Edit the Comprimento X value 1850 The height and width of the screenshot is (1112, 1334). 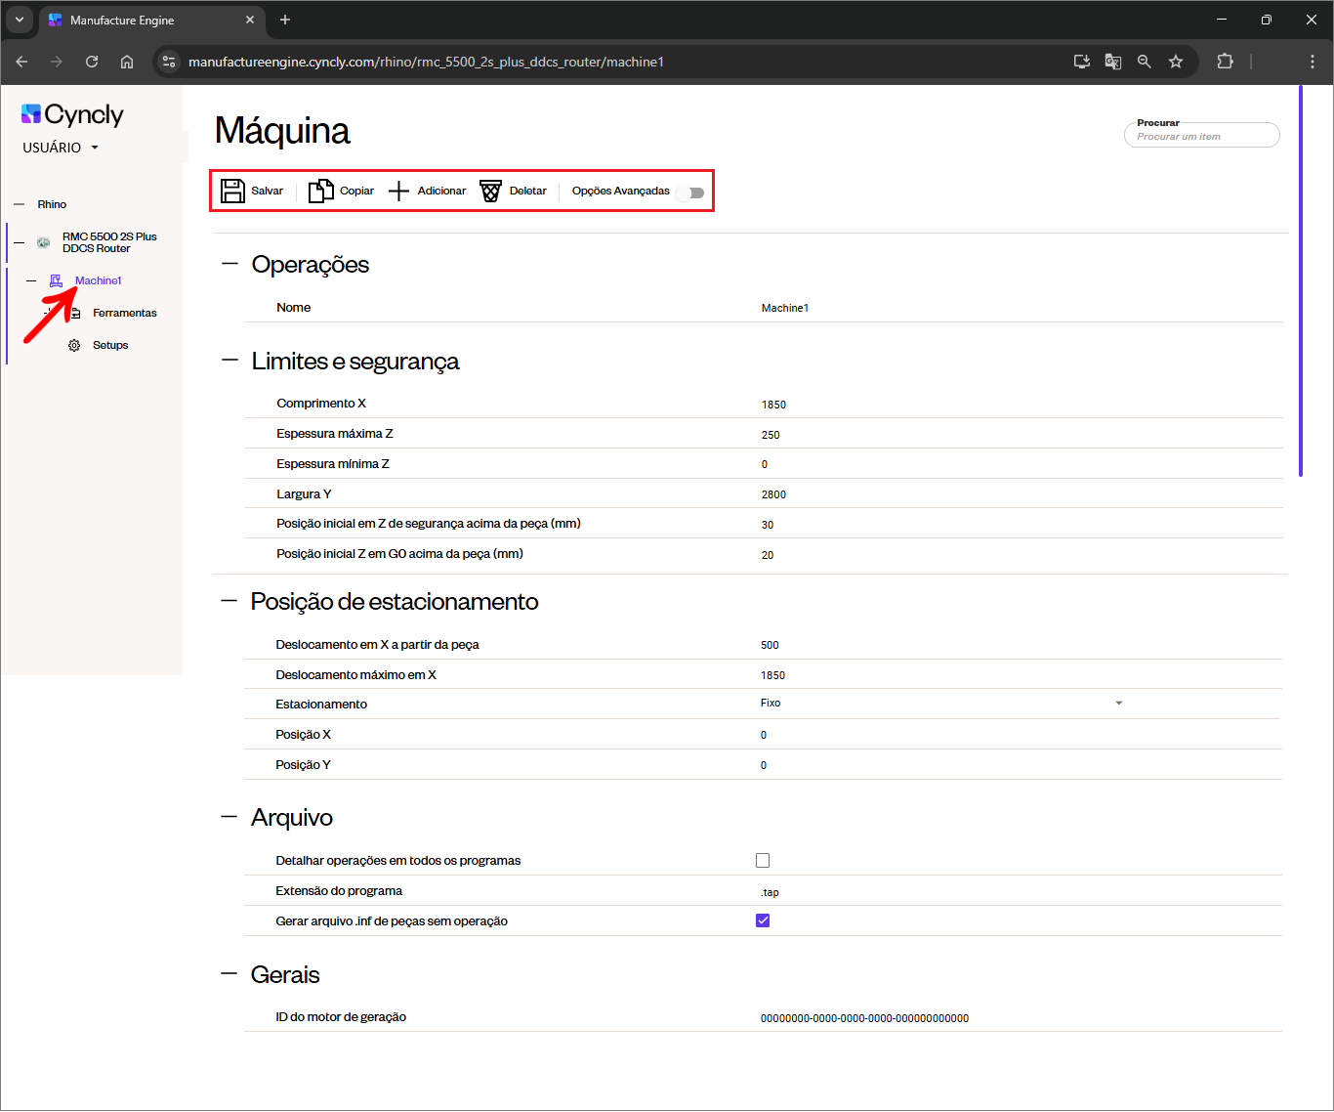click(x=773, y=405)
